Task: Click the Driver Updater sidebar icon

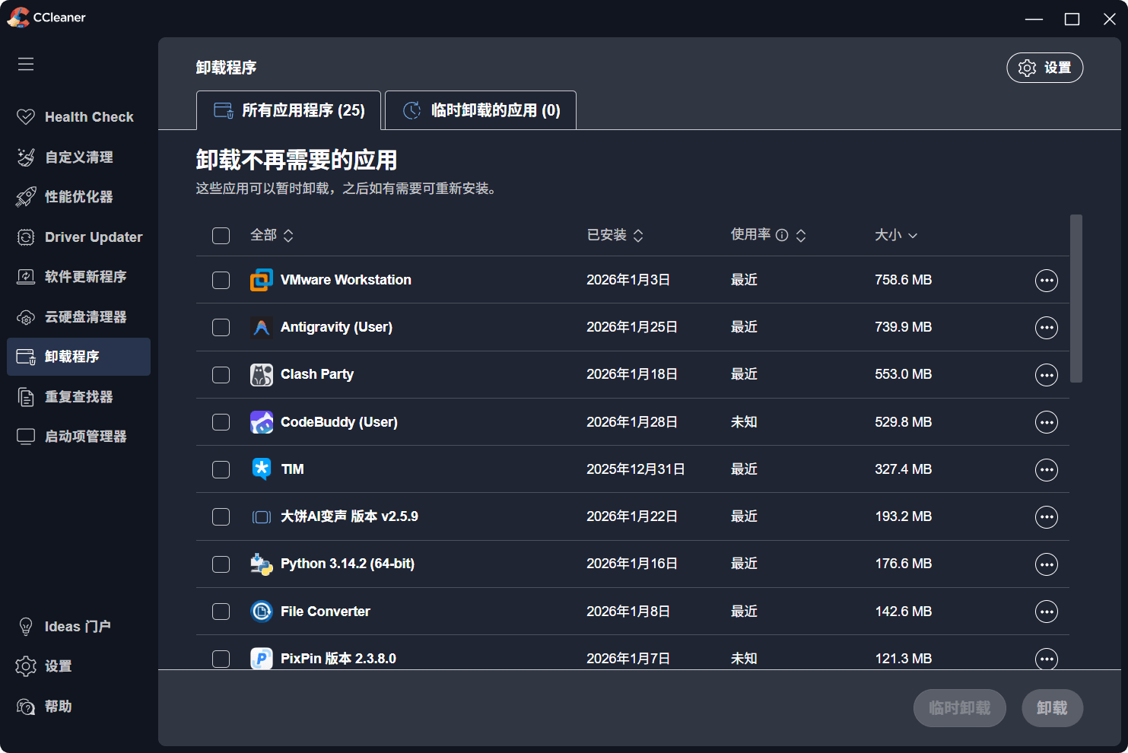Action: pyautogui.click(x=26, y=237)
